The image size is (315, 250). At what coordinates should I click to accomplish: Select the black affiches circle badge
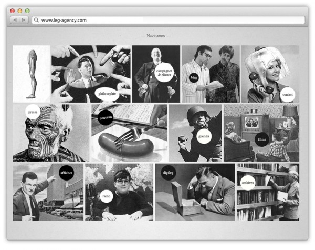coord(66,173)
